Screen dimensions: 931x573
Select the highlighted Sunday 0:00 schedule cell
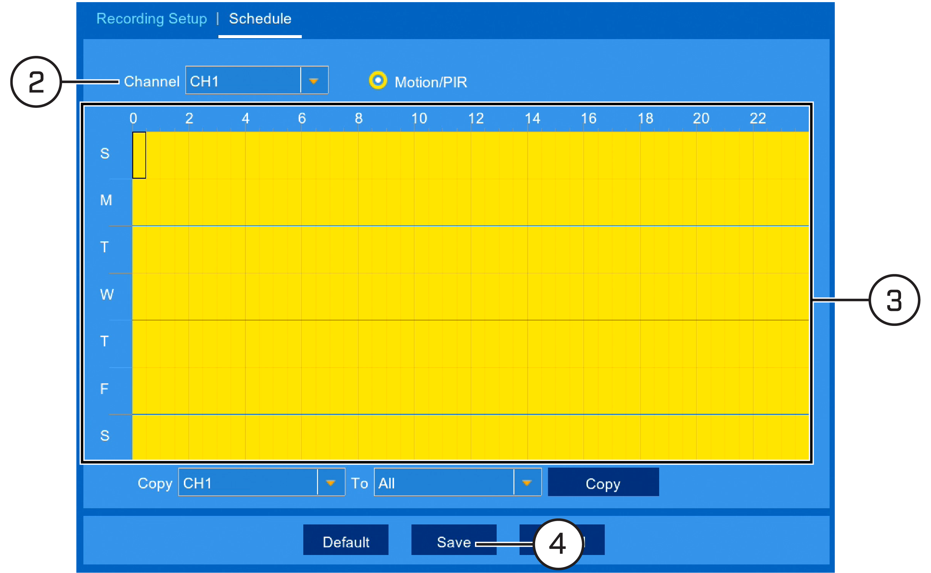[x=139, y=155]
